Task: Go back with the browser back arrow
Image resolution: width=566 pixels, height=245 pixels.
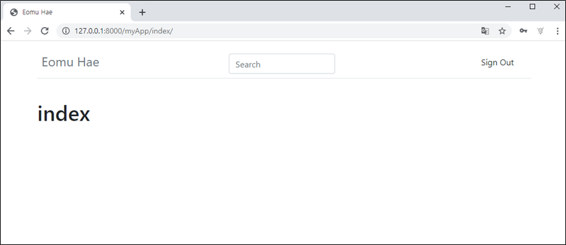Action: 11,31
